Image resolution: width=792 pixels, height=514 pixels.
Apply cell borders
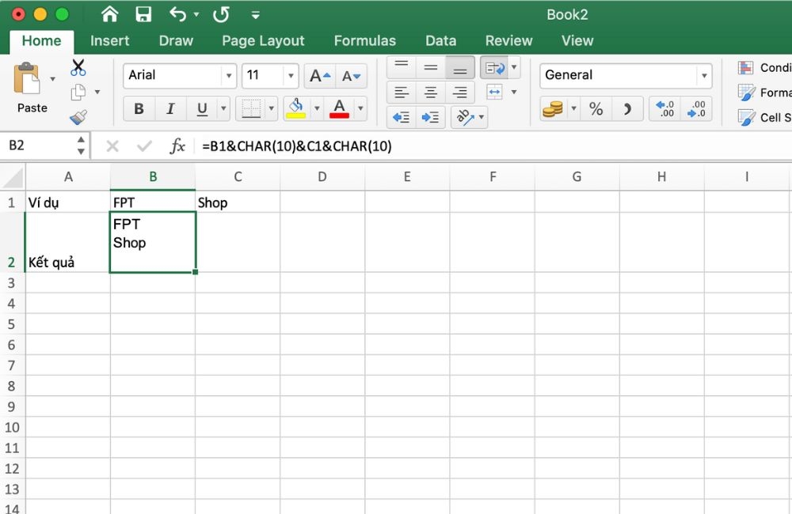point(251,108)
